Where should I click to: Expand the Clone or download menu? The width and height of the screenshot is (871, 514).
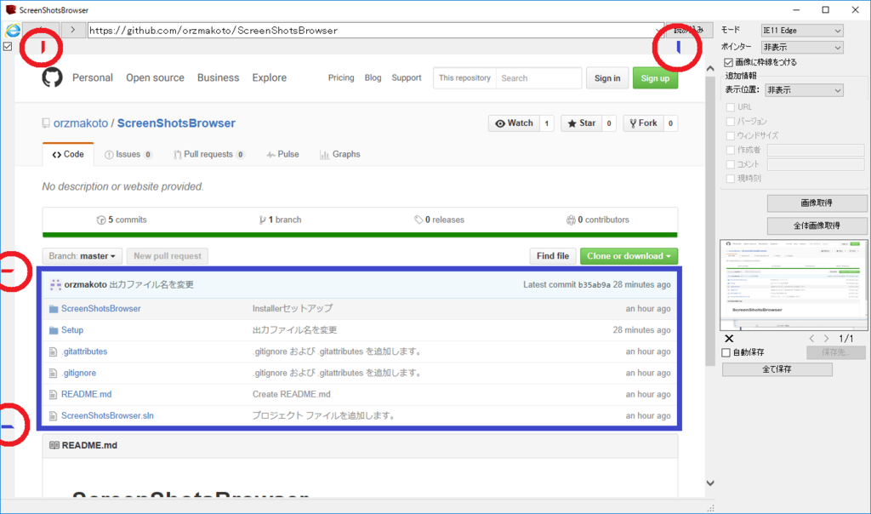[x=629, y=256]
